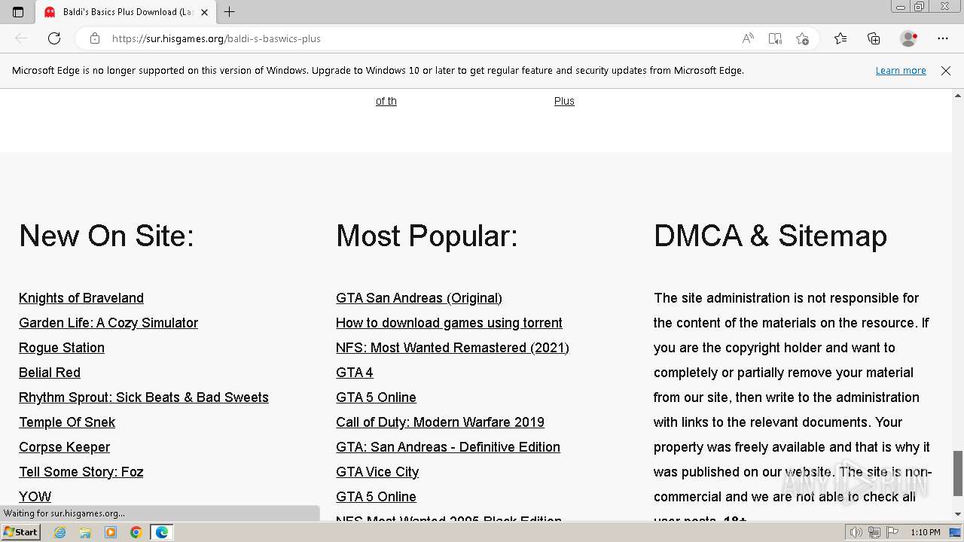The height and width of the screenshot is (542, 964).
Task: Open the YOW link
Action: point(35,497)
